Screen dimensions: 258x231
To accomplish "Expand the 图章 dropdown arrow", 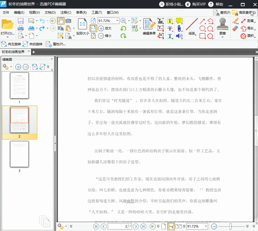I will (x=222, y=37).
